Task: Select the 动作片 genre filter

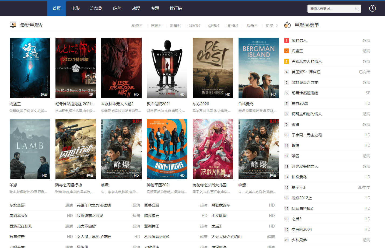Action: tap(137, 26)
